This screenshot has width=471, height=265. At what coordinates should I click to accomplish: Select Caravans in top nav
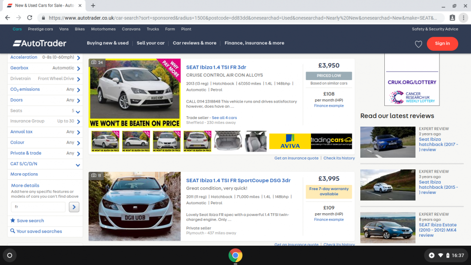[131, 29]
